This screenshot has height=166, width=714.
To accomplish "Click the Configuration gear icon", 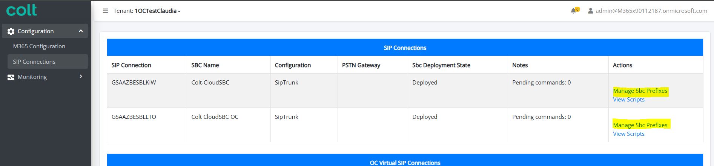I will 11,31.
